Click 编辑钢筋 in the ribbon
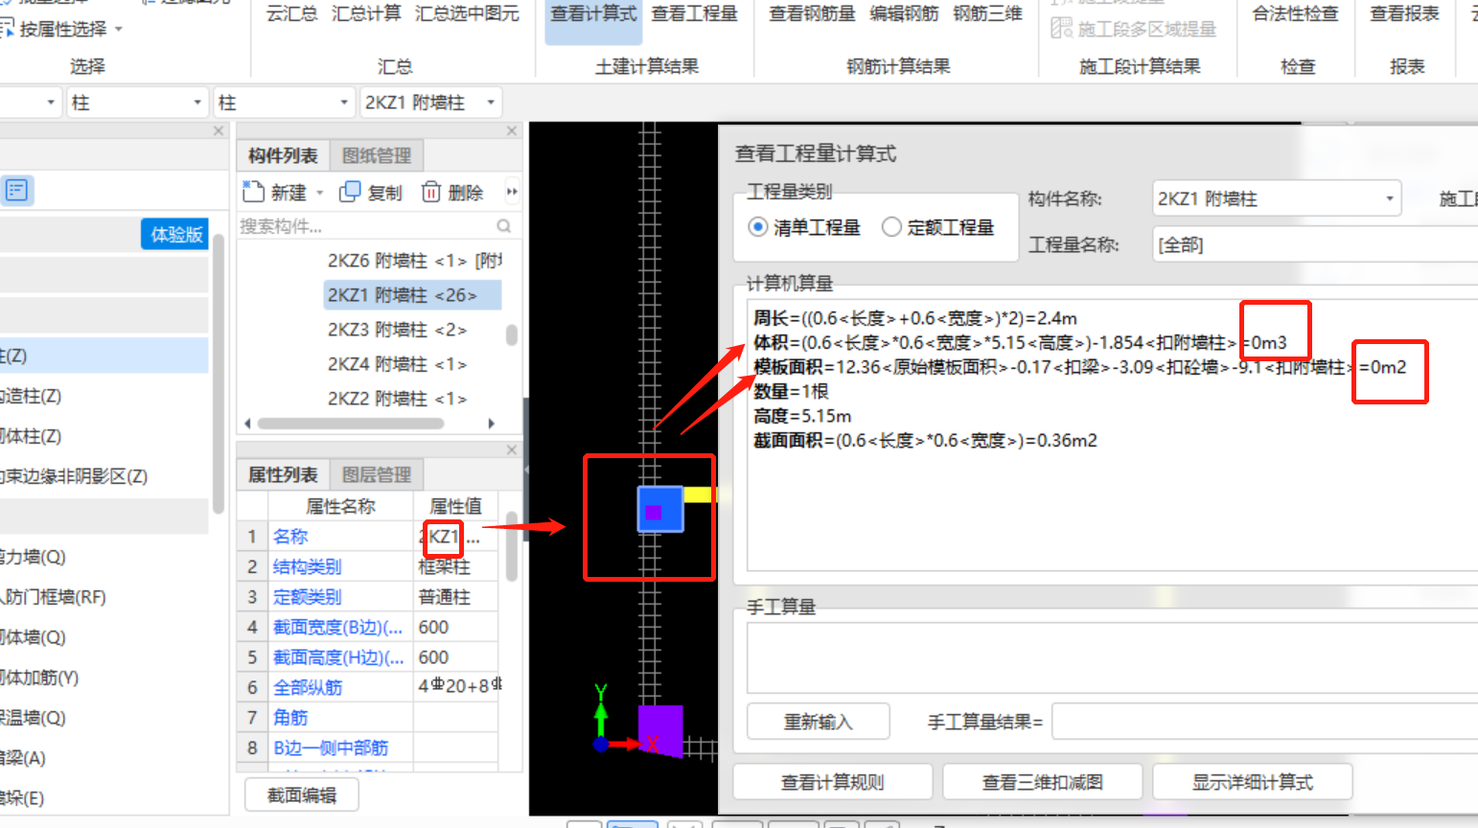Image resolution: width=1478 pixels, height=828 pixels. point(904,13)
